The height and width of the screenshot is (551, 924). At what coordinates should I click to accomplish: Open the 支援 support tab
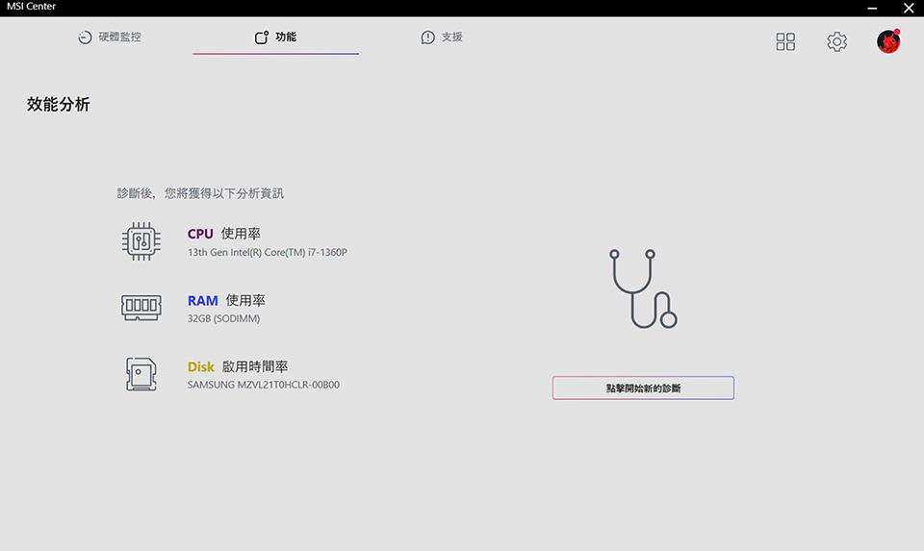pos(442,38)
